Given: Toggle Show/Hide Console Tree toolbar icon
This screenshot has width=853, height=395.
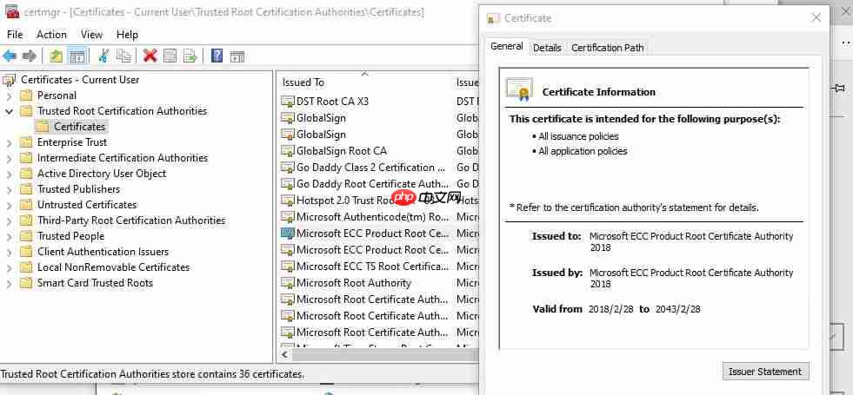Looking at the screenshot, I should point(77,56).
